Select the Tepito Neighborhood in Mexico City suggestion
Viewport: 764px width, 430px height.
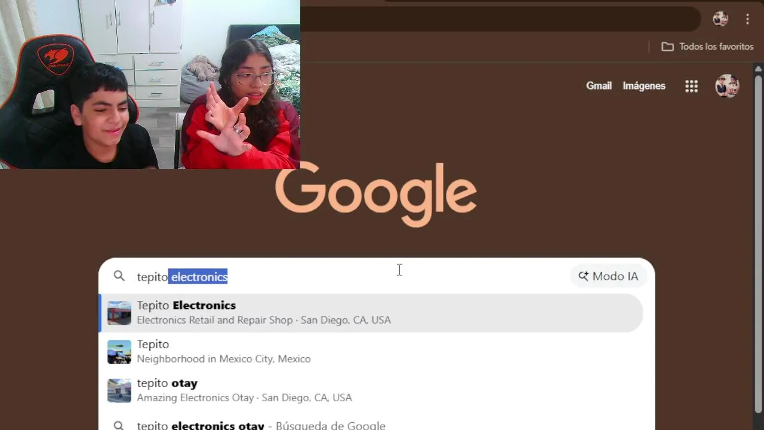pyautogui.click(x=371, y=352)
